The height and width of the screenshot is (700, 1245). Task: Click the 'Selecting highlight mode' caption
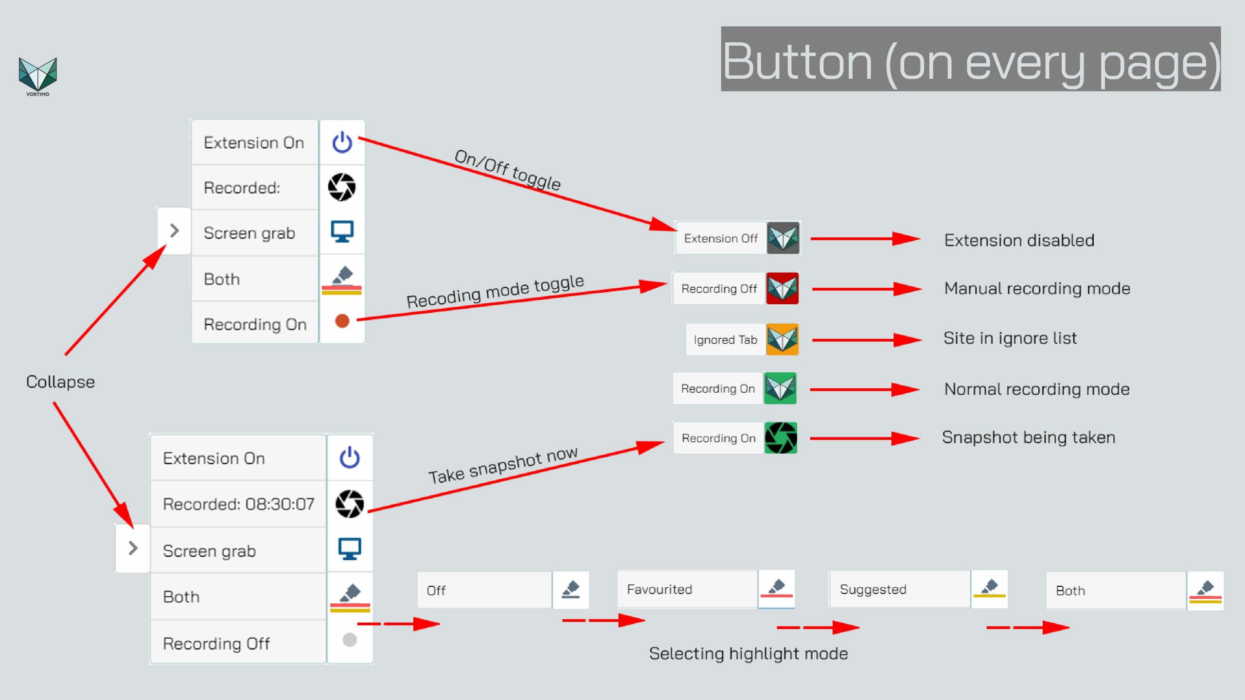tap(748, 654)
